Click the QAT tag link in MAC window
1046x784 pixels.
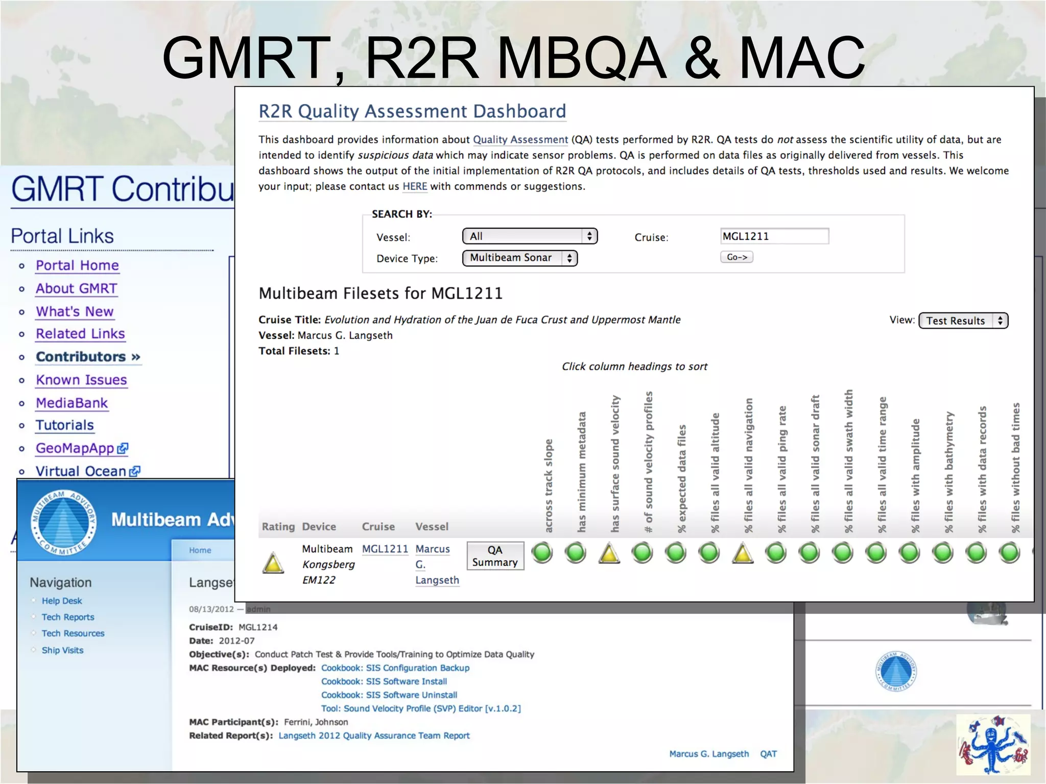pyautogui.click(x=768, y=754)
